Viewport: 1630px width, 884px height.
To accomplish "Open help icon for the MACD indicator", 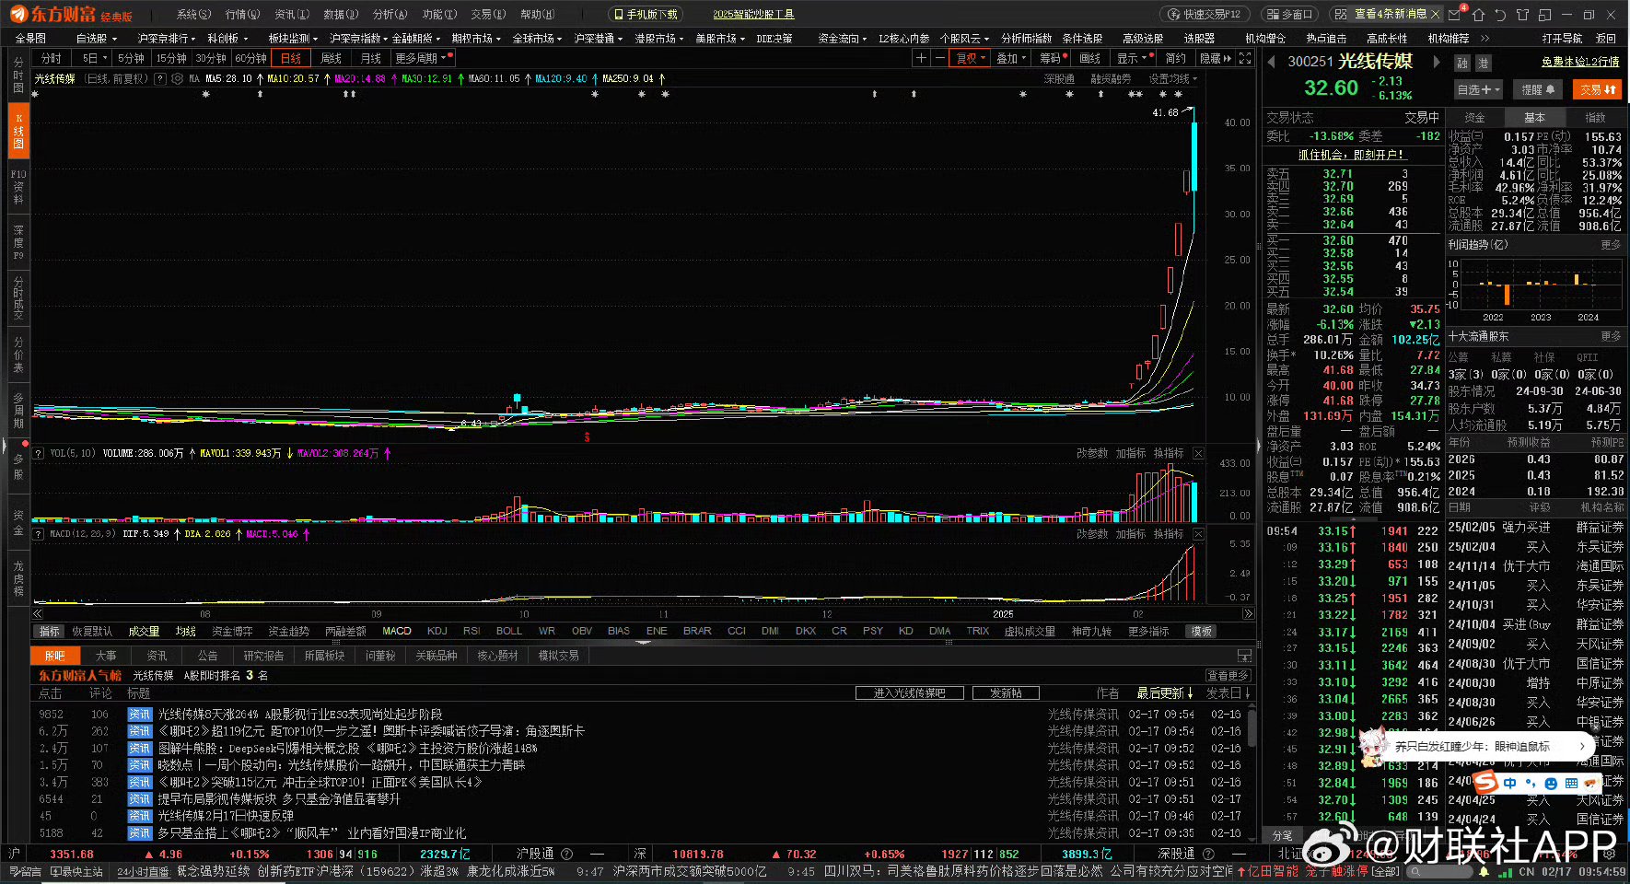I will pos(39,534).
